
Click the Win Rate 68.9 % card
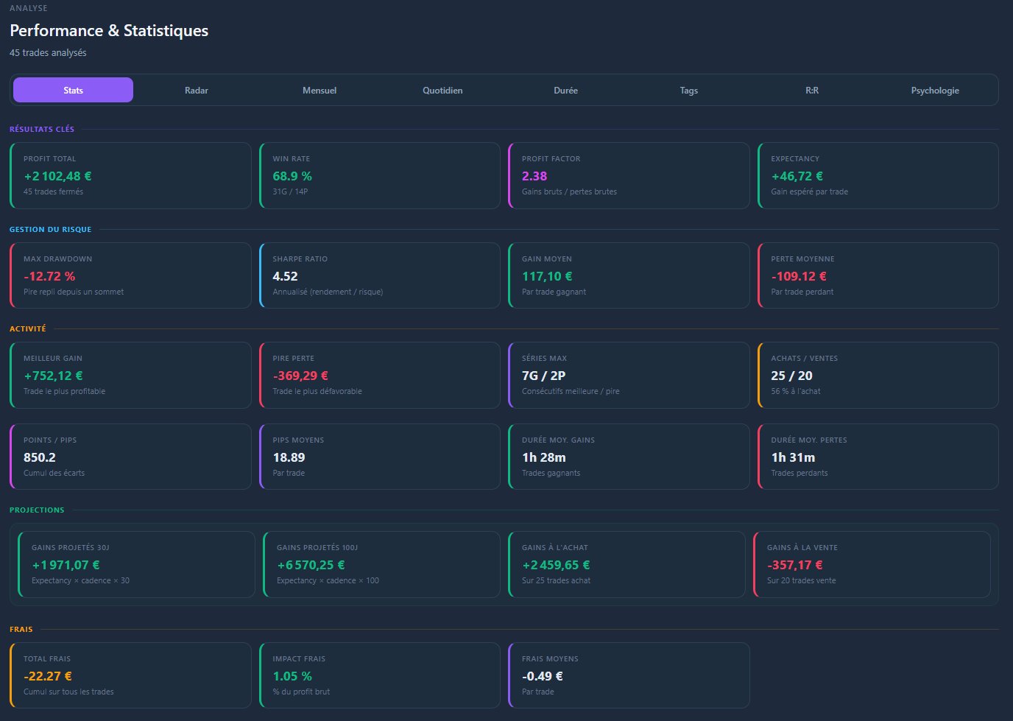pyautogui.click(x=380, y=175)
